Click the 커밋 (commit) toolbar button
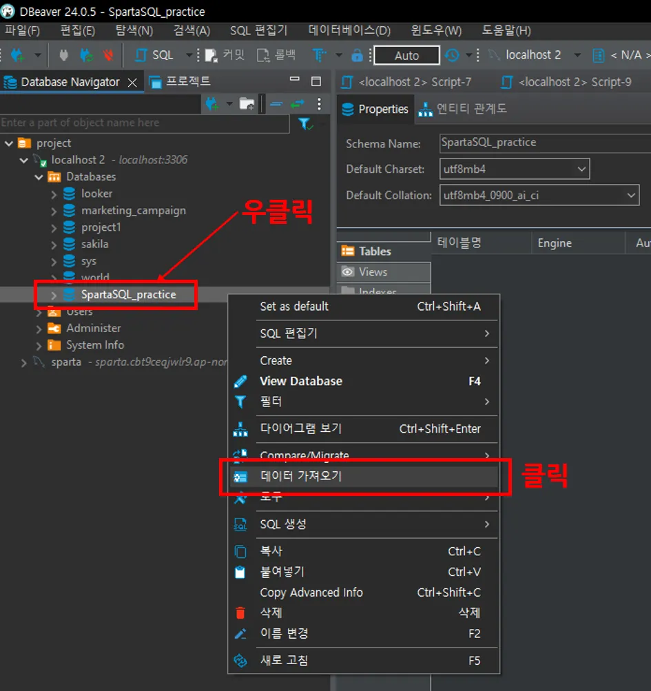This screenshot has height=691, width=651. (225, 55)
